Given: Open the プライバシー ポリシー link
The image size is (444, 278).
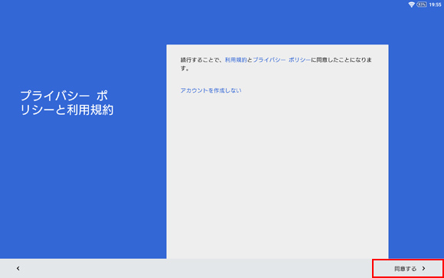Looking at the screenshot, I should click(x=282, y=60).
